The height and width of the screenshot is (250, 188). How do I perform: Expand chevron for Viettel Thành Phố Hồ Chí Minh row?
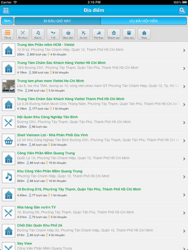click(x=184, y=105)
